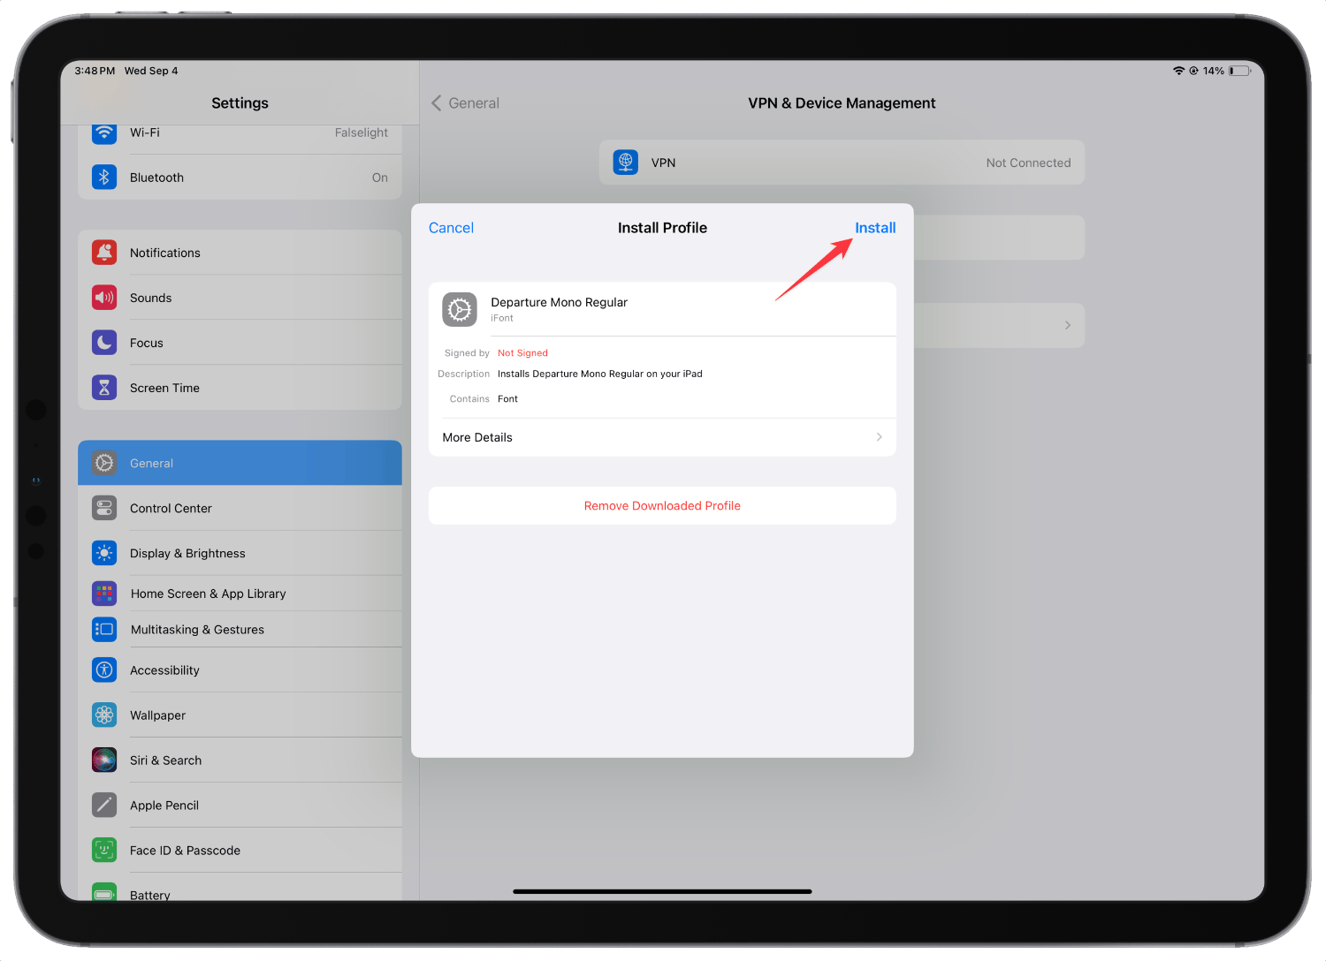Tap the orientation lock status icon
The image size is (1326, 961).
[1193, 71]
